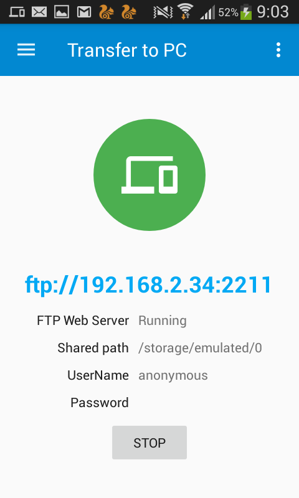
Task: Tap the transfer-to-PC notification icon in status bar
Action: click(17, 12)
